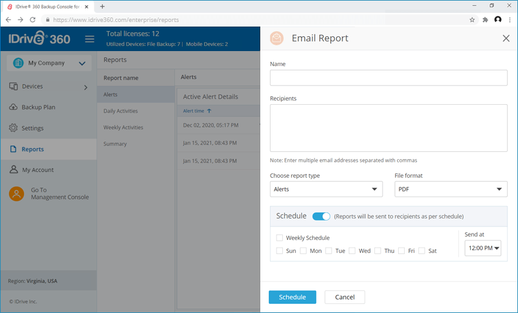Viewport: 518px width, 313px height.
Task: Click Go To Management Console link
Action: [x=60, y=193]
